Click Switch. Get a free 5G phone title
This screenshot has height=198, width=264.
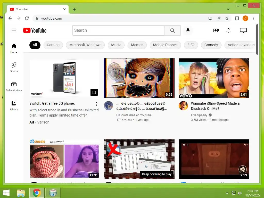[x=52, y=103]
